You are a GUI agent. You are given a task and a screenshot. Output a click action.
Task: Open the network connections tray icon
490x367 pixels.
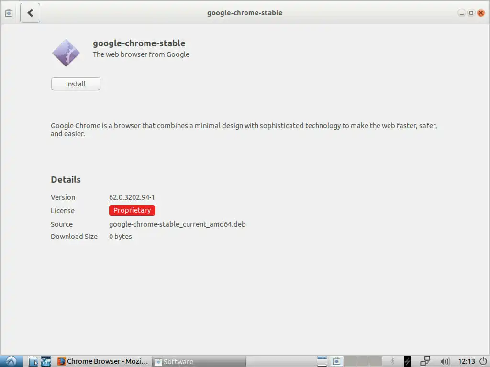coord(424,361)
